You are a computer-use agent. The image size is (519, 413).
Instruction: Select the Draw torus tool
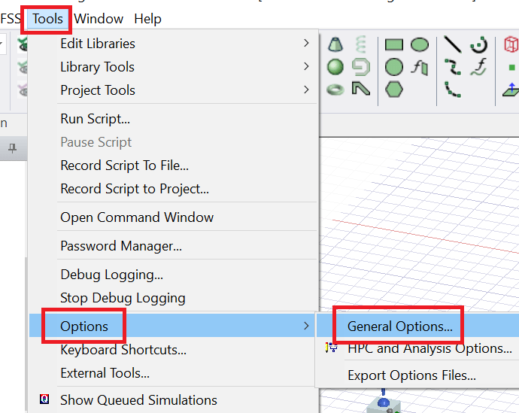pyautogui.click(x=335, y=89)
